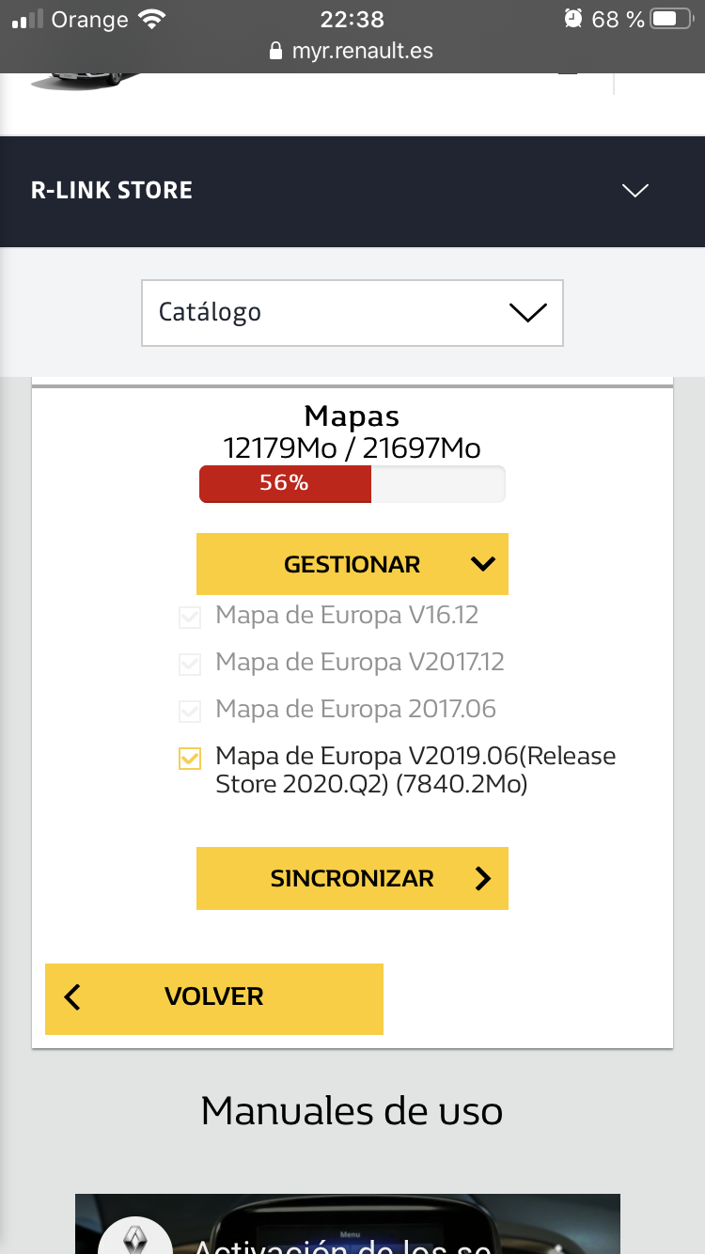Open the Catálogo dropdown
Image resolution: width=705 pixels, height=1254 pixels.
[352, 312]
